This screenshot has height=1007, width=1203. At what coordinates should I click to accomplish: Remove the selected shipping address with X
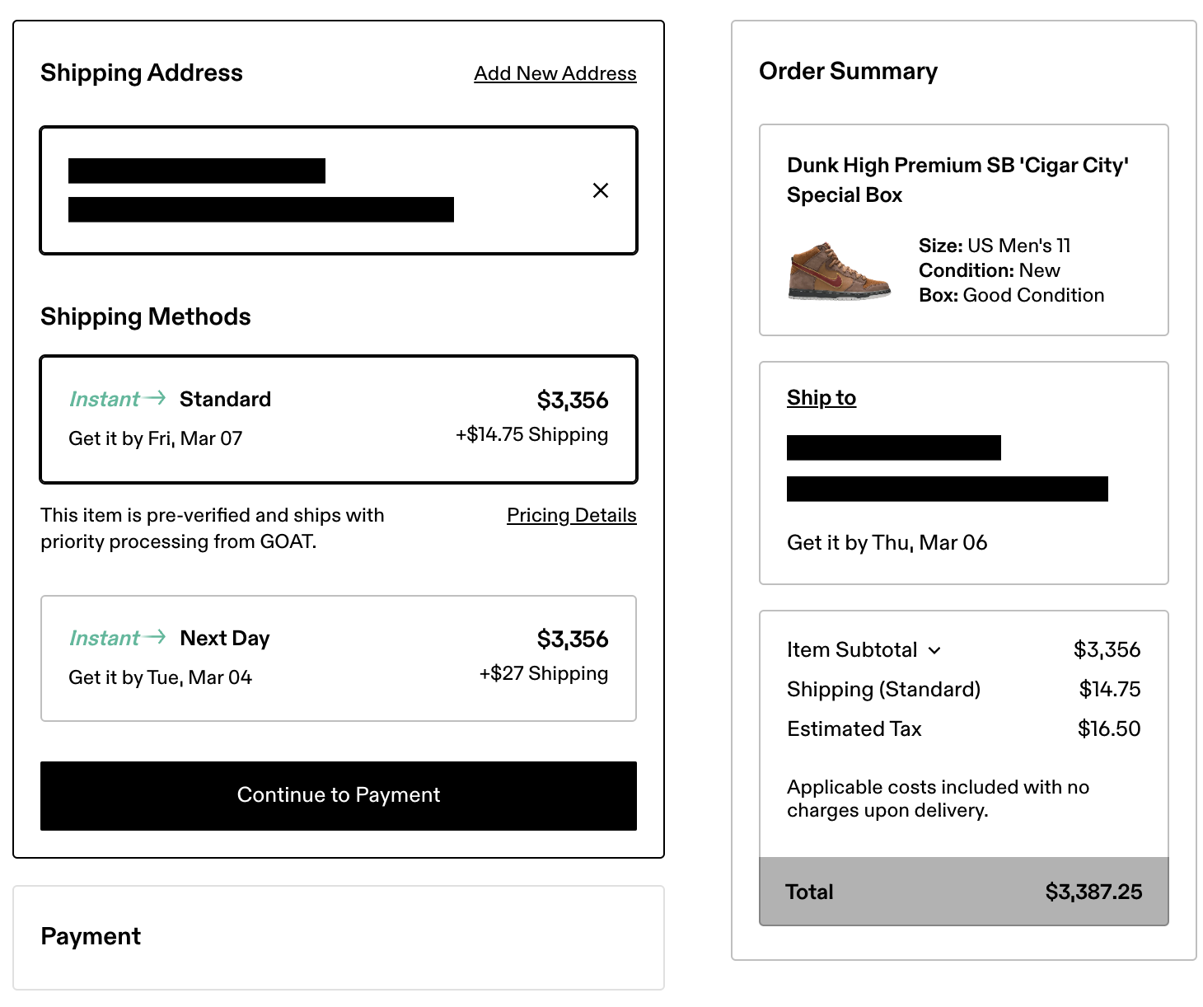point(601,190)
